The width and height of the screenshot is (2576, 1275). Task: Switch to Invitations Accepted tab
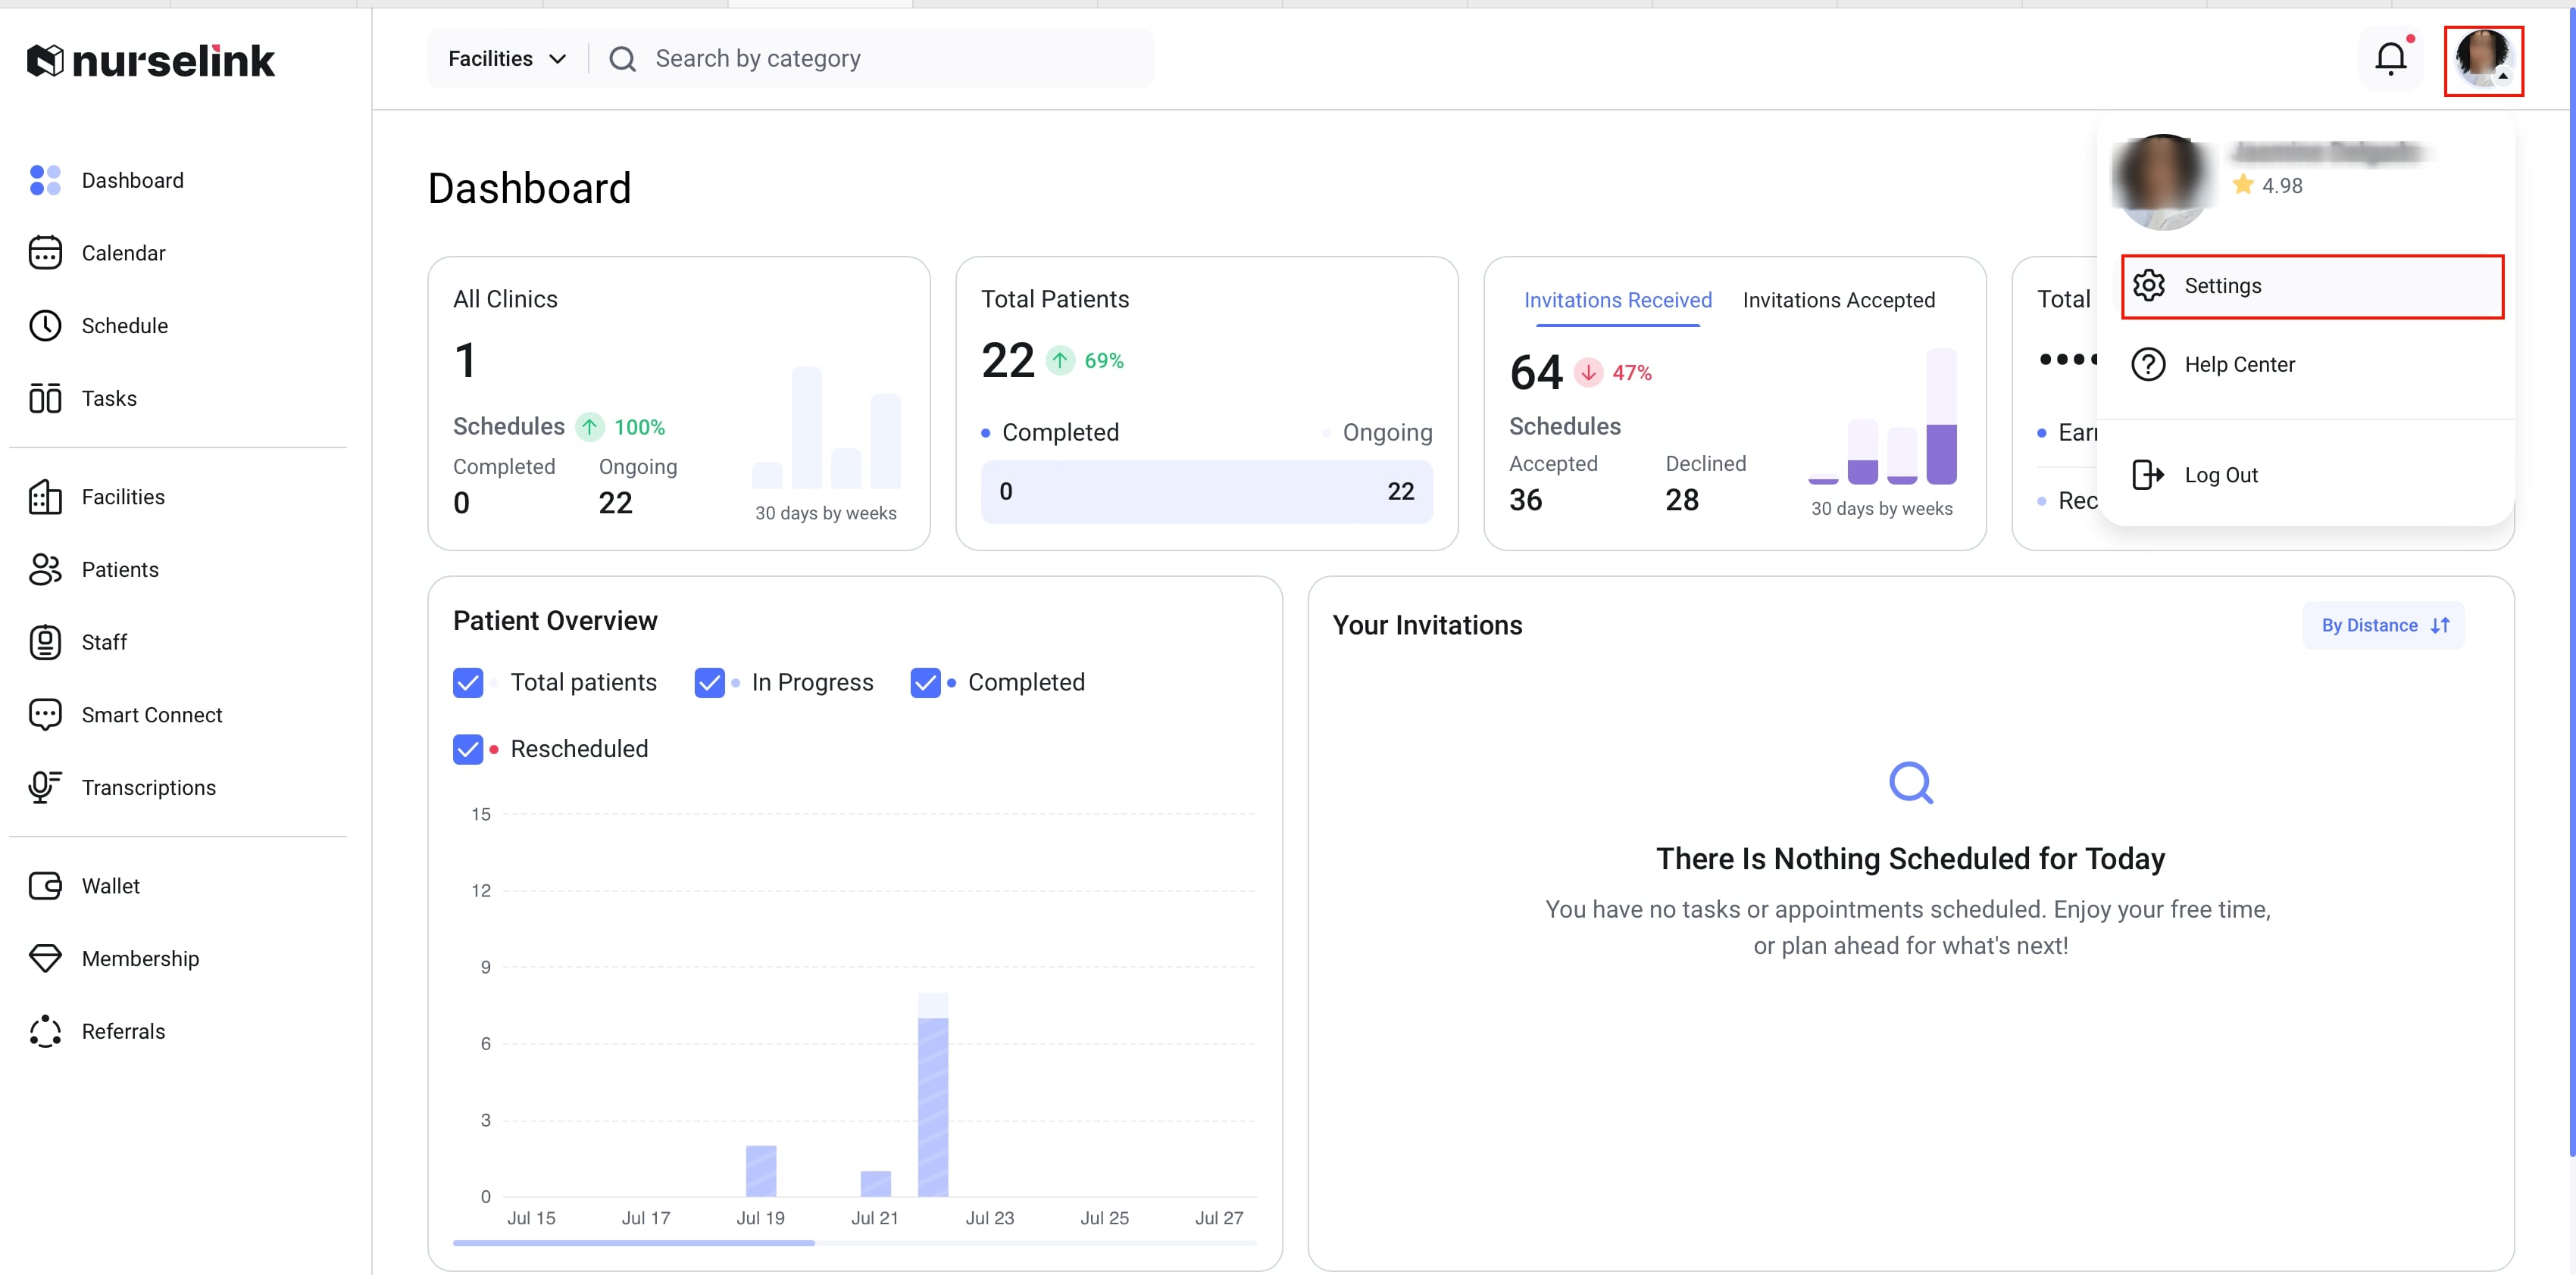tap(1838, 300)
